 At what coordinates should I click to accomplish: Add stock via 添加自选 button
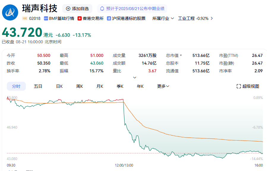point(77,9)
